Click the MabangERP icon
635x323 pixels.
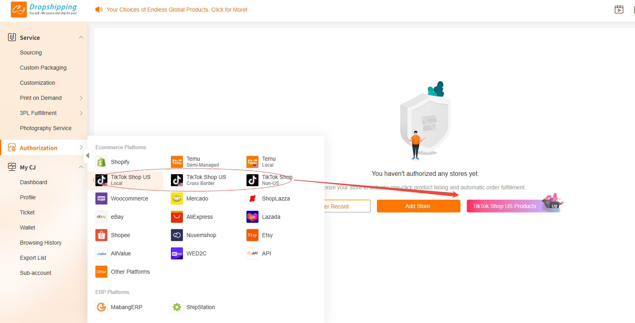click(101, 307)
